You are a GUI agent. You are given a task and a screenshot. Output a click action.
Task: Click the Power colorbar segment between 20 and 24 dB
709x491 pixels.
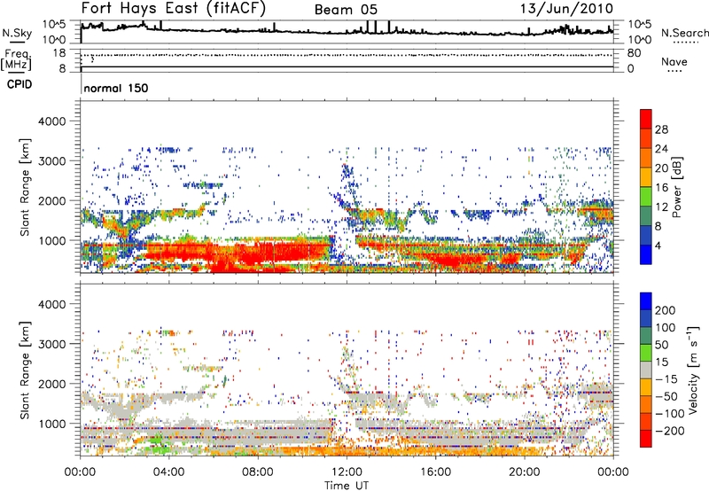(646, 158)
